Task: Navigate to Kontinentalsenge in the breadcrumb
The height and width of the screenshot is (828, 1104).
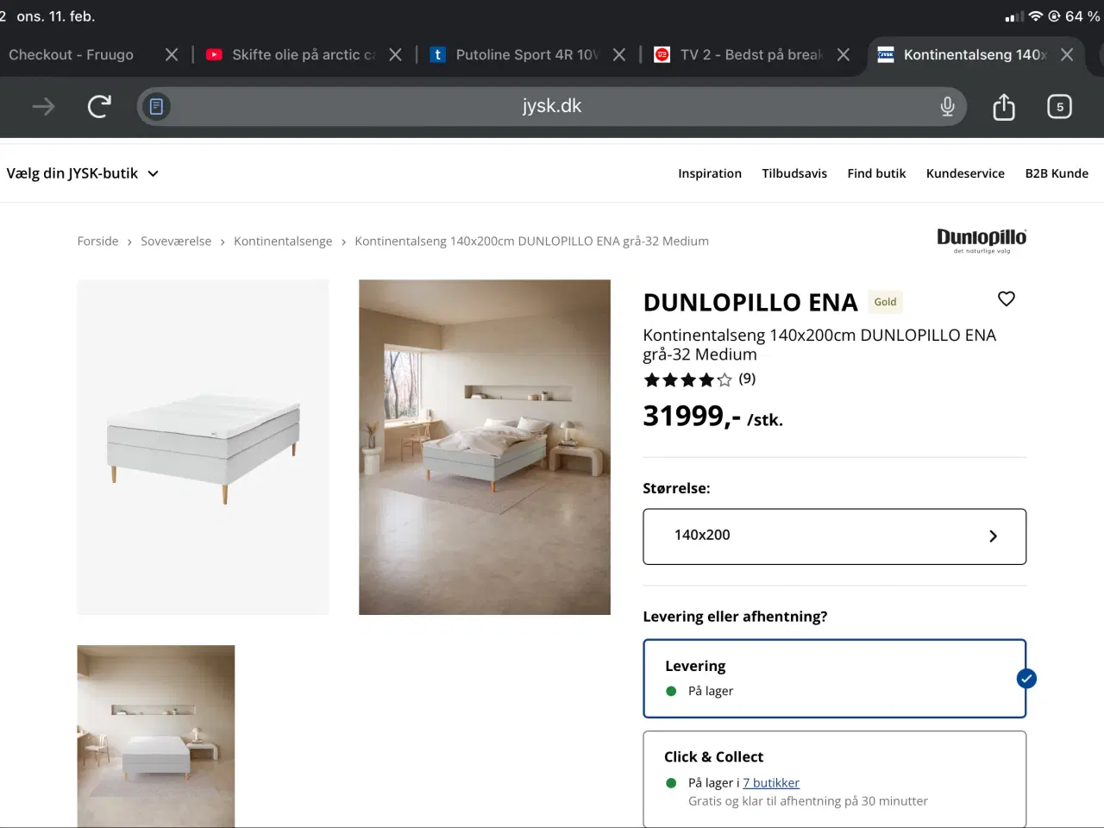Action: coord(283,241)
